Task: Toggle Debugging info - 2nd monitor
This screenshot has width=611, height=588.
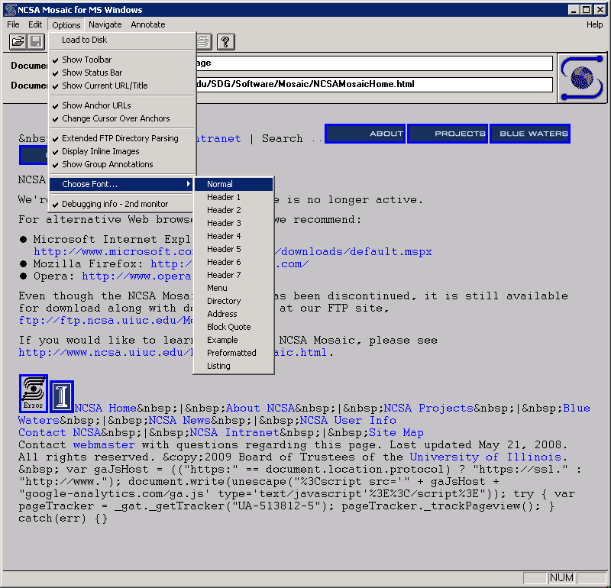Action: (121, 204)
